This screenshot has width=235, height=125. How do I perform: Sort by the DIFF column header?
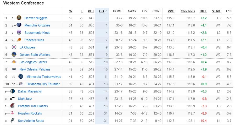point(203,11)
